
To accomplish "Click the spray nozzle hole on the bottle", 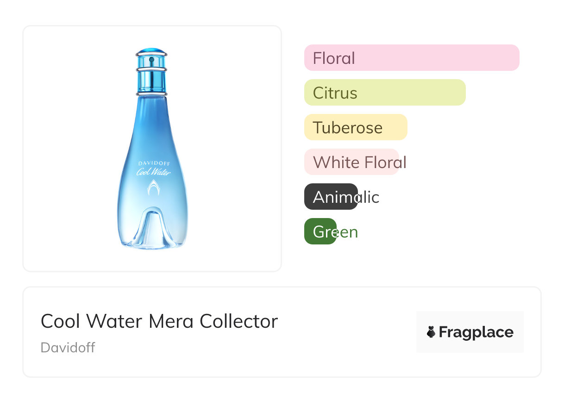I will [x=151, y=60].
